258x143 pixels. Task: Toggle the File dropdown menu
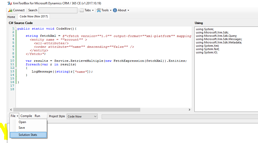(x=14, y=116)
